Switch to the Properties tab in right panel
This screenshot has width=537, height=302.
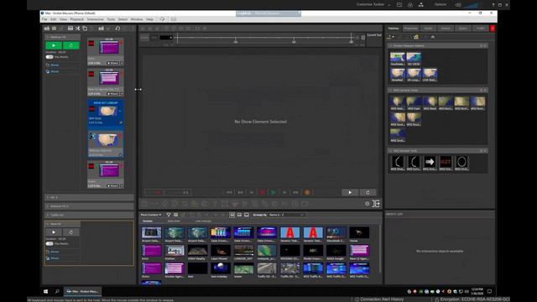(410, 29)
